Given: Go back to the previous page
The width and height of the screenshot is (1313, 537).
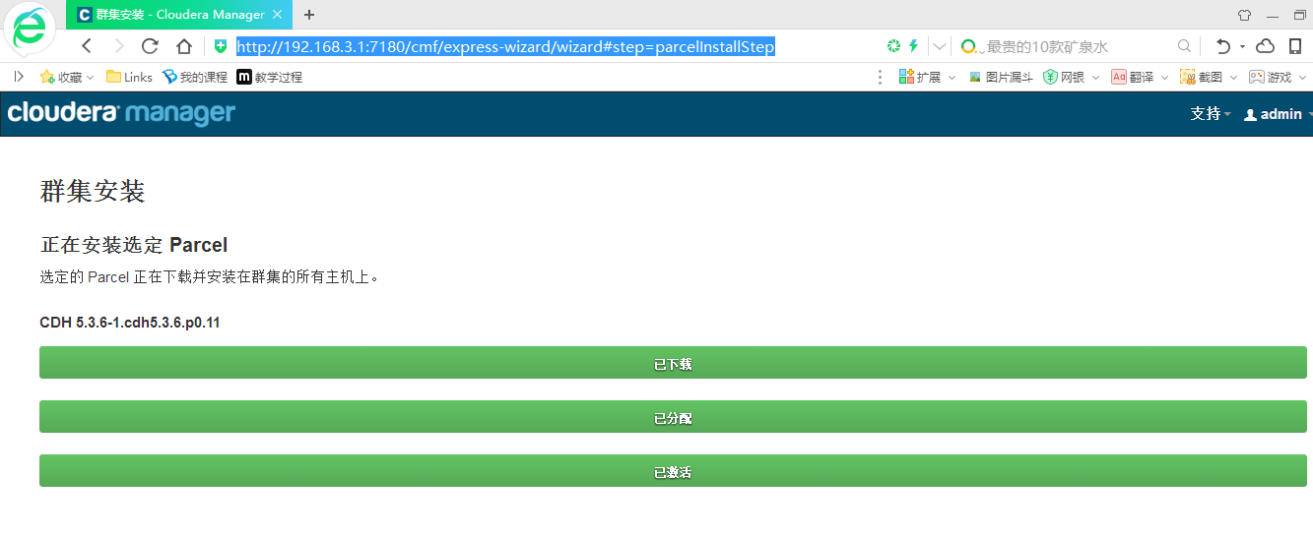Looking at the screenshot, I should coord(87,46).
